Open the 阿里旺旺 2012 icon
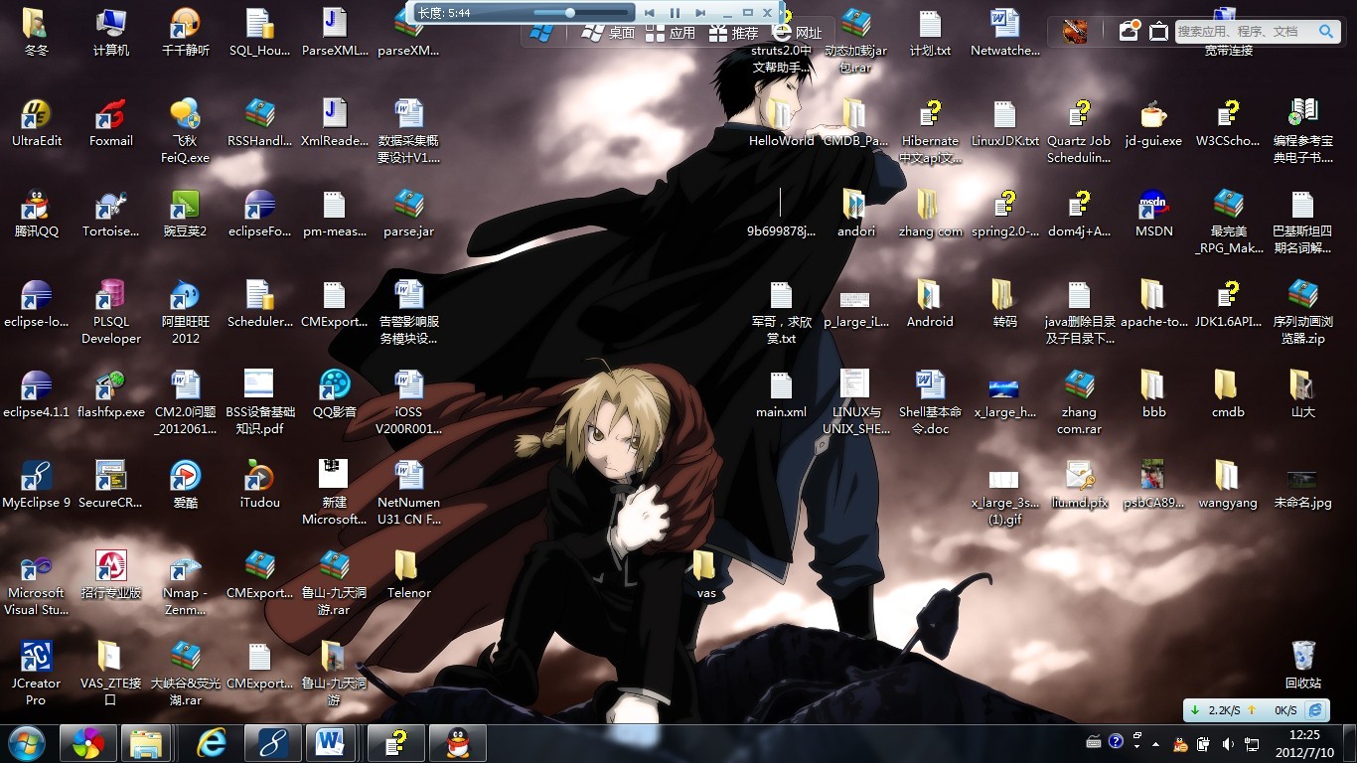This screenshot has width=1357, height=763. (186, 312)
